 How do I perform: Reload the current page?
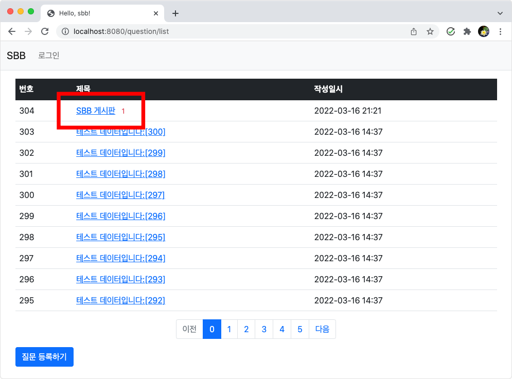(45, 31)
